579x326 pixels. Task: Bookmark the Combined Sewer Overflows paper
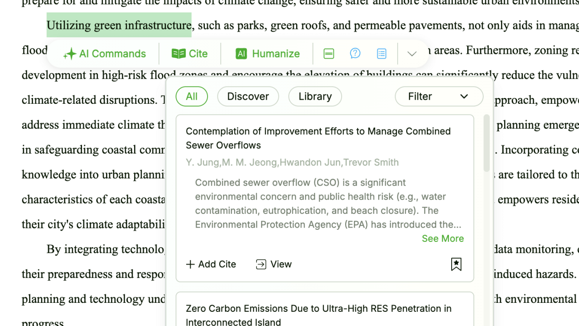[x=456, y=264]
